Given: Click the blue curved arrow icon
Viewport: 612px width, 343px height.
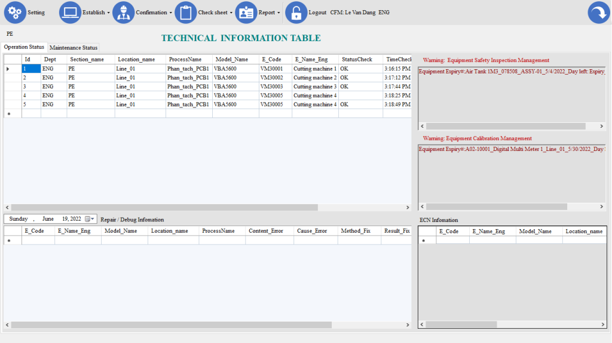Looking at the screenshot, I should point(598,13).
